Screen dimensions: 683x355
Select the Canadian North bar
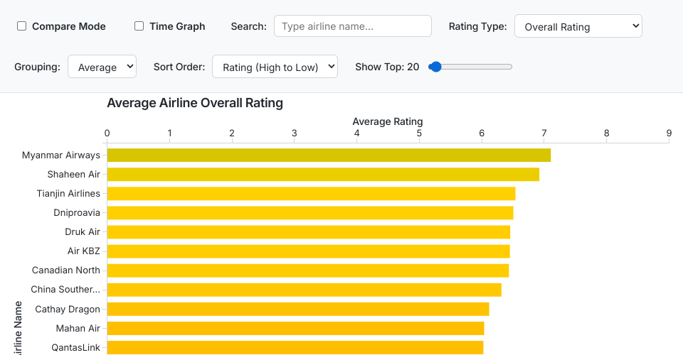coord(307,270)
